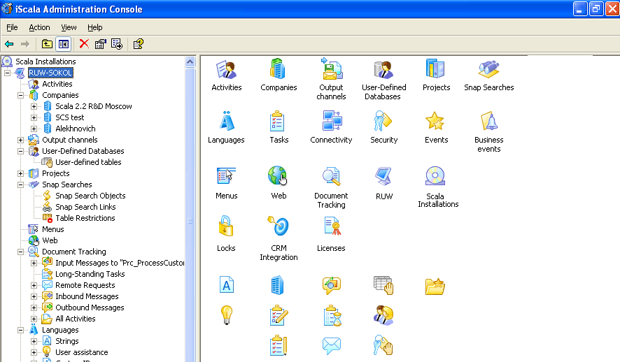Click the red Delete toolbar button
The image size is (620, 362).
coord(84,44)
